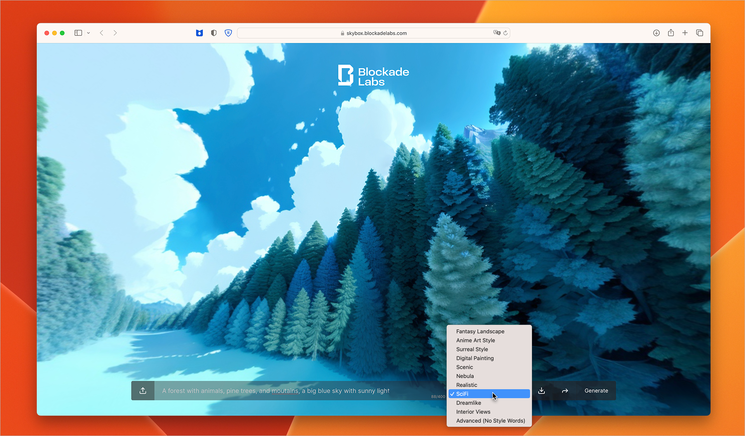
Task: Click the Safari share icon
Action: pyautogui.click(x=670, y=33)
